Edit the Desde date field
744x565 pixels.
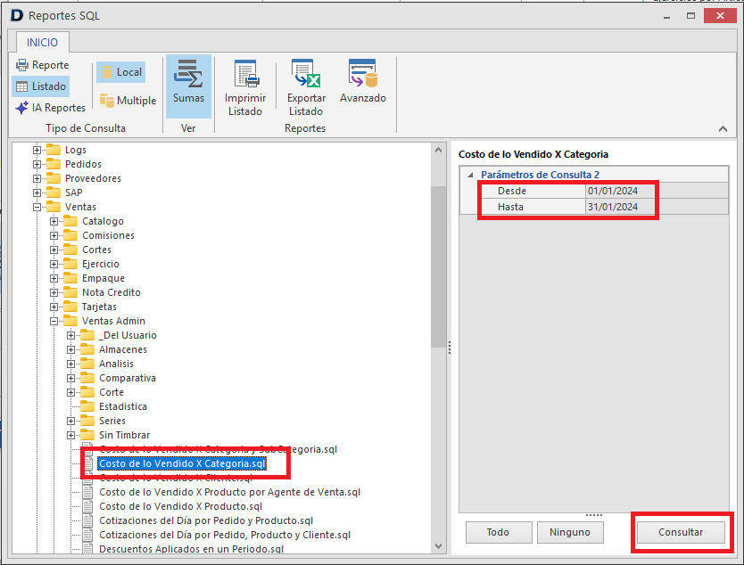pyautogui.click(x=623, y=191)
